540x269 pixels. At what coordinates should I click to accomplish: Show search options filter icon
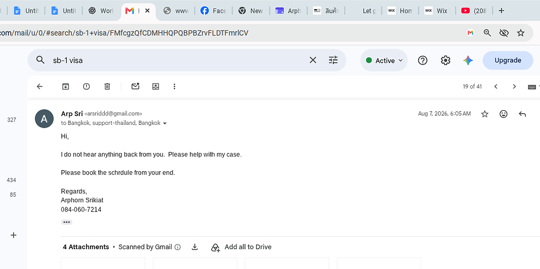point(333,60)
